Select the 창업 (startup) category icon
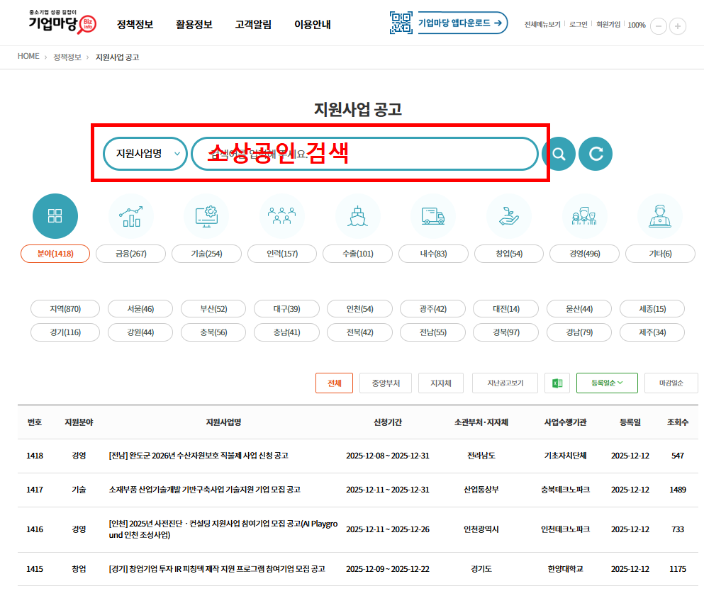704x591 pixels. coord(509,216)
